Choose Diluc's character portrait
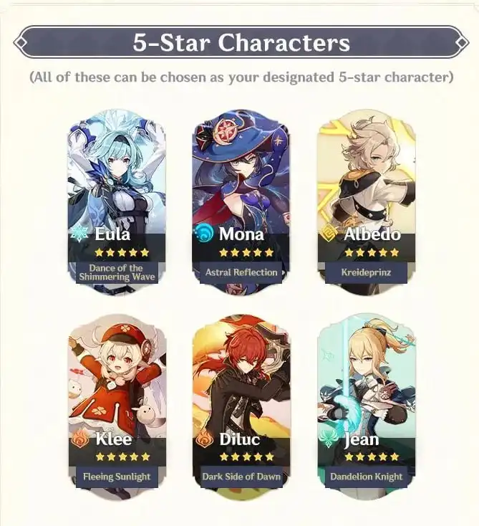Viewport: 479px width, 526px height. [241, 407]
